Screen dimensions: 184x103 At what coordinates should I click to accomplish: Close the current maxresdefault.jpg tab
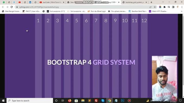click(119, 2)
